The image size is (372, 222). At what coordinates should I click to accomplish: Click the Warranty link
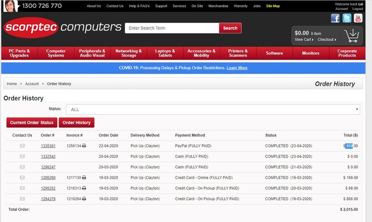tap(241, 6)
